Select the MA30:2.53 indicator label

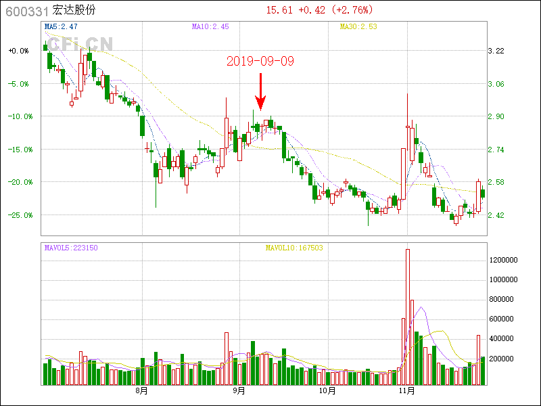(x=358, y=27)
